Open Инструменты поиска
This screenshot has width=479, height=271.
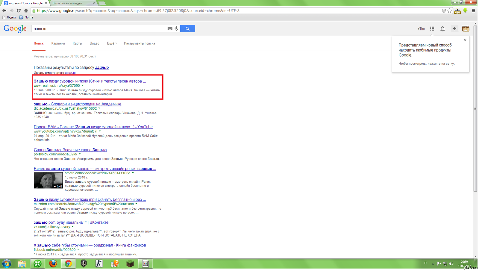coord(140,43)
